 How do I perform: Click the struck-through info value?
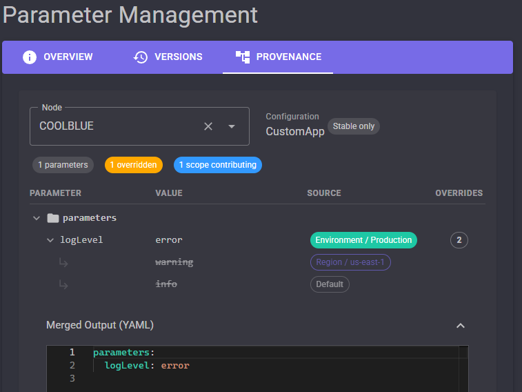click(x=166, y=284)
